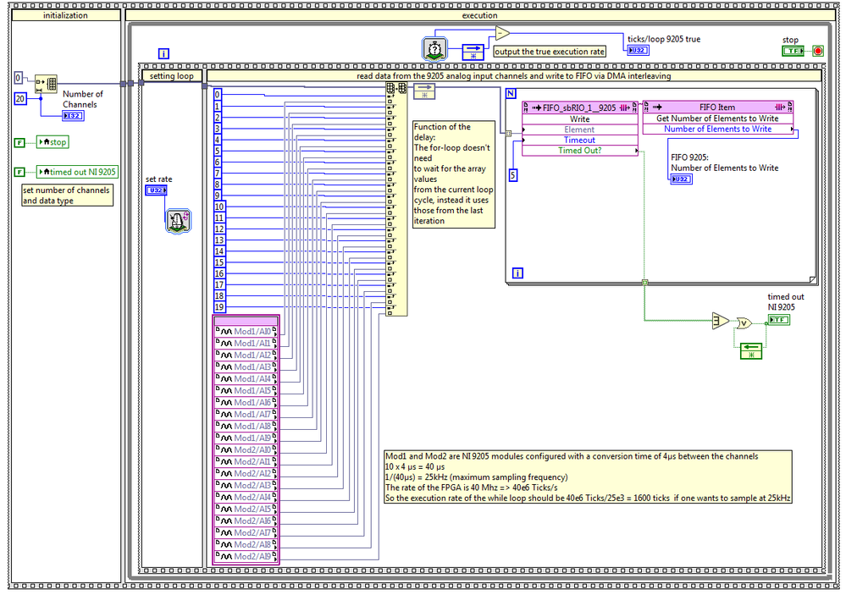The width and height of the screenshot is (846, 595).
Task: Select the Number of Channels I32 indicator
Action: pyautogui.click(x=73, y=115)
